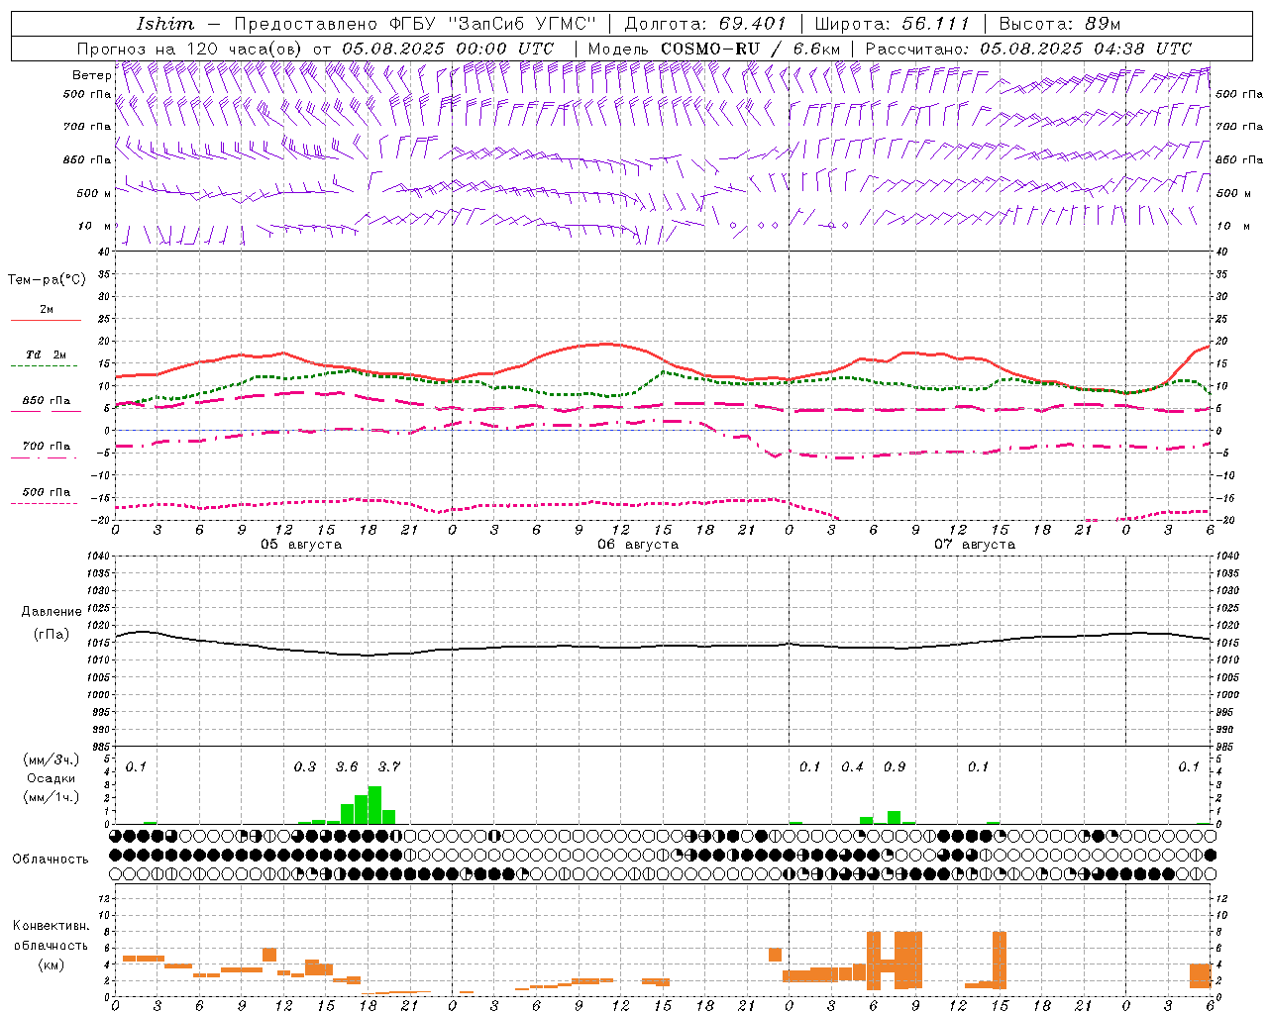The height and width of the screenshot is (1014, 1268).
Task: Select the elevation text "Высота: 89м"
Action: tap(1060, 24)
